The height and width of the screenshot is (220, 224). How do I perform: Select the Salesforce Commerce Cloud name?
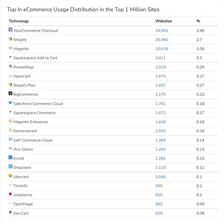click(38, 104)
